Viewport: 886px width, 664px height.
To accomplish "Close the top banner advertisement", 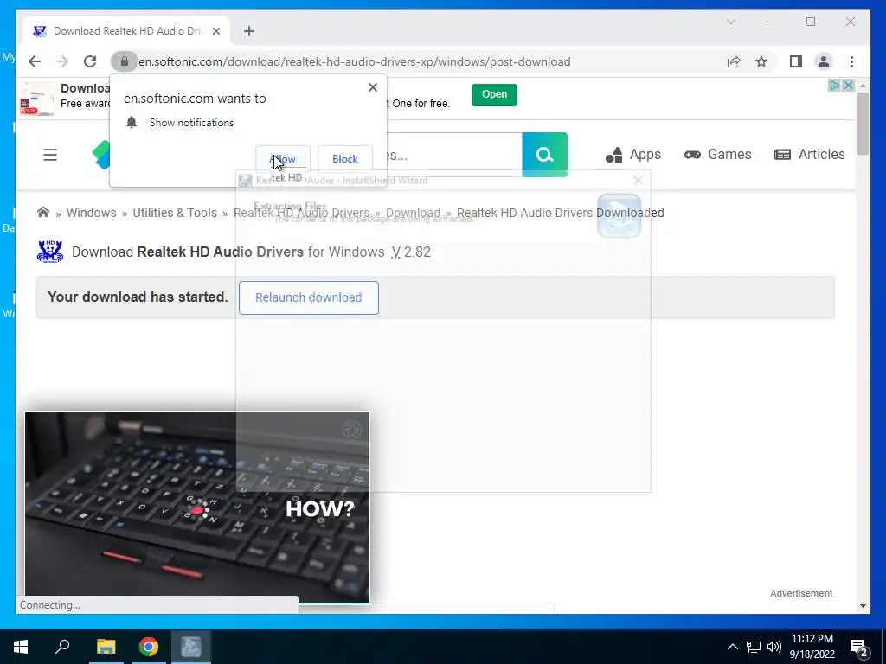I will 848,86.
